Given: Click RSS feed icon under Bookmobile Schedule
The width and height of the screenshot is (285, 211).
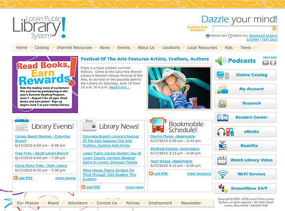Looking at the screenshot, I should (x=151, y=173).
